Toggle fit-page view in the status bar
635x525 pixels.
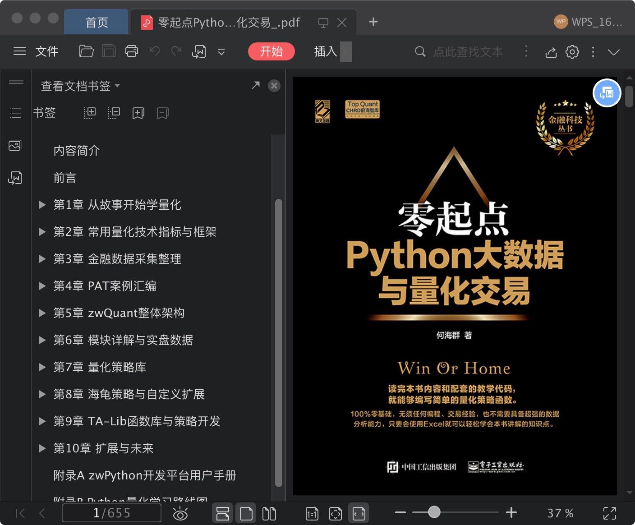click(336, 513)
